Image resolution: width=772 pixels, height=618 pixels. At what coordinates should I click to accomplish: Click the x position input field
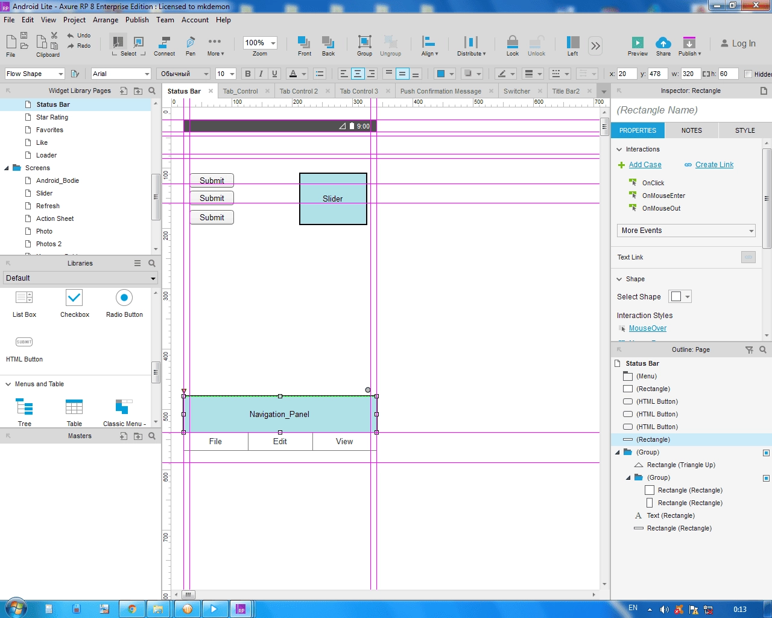[x=626, y=74]
